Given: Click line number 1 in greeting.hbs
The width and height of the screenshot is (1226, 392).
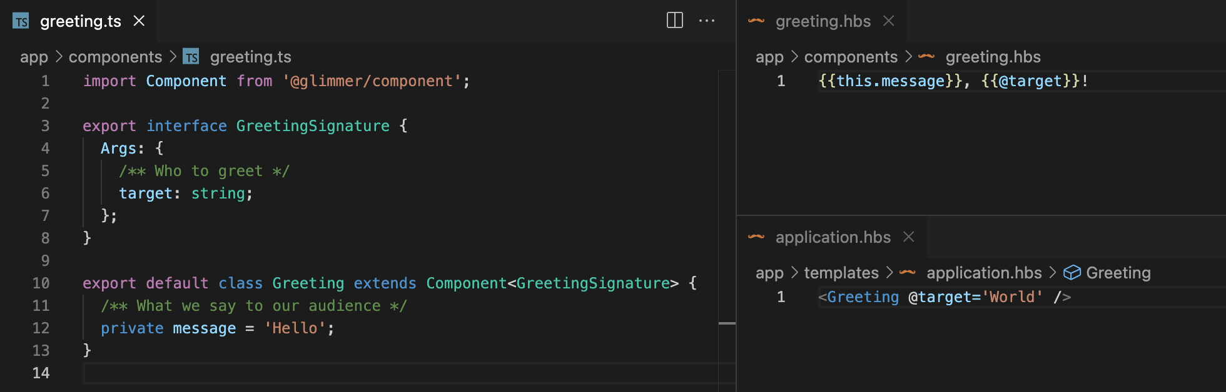Looking at the screenshot, I should point(781,81).
